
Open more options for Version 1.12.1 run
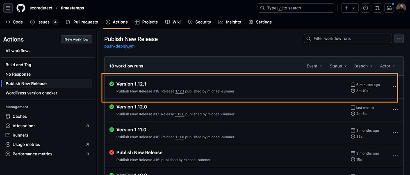[395, 87]
